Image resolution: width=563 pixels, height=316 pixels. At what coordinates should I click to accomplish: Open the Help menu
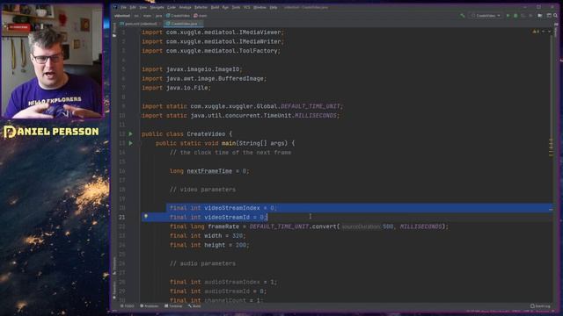274,7
